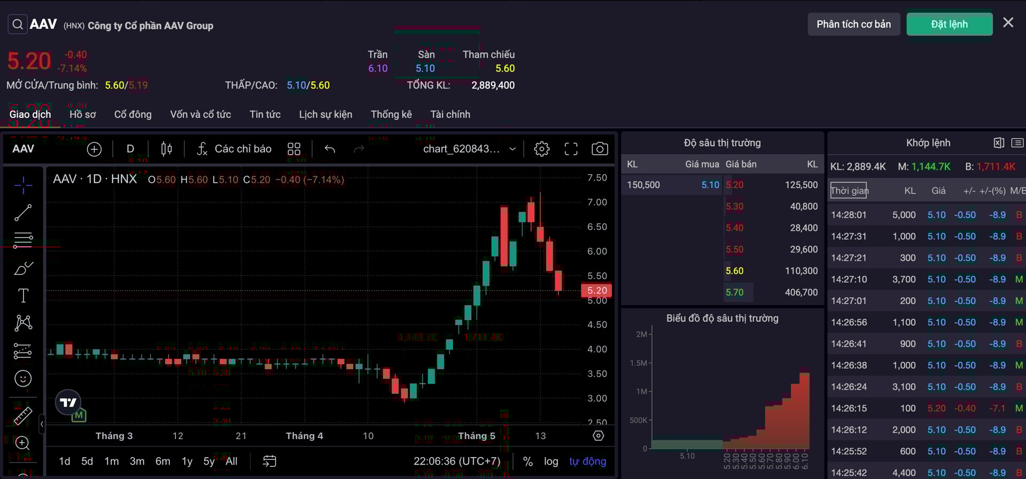Screen dimensions: 1026x479
Task: Set chart range to 3m
Action: (x=137, y=461)
